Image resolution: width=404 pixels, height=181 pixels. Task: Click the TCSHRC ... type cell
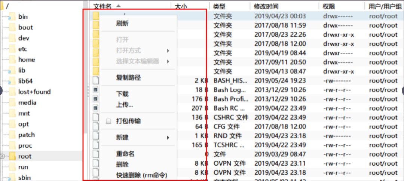click(x=229, y=145)
